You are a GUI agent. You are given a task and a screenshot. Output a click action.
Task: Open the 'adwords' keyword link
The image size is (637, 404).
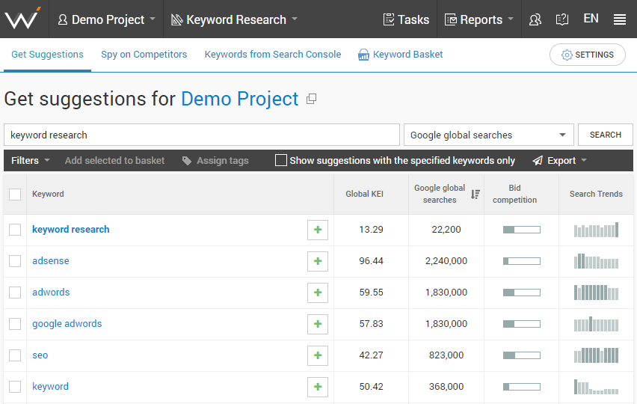[51, 293]
